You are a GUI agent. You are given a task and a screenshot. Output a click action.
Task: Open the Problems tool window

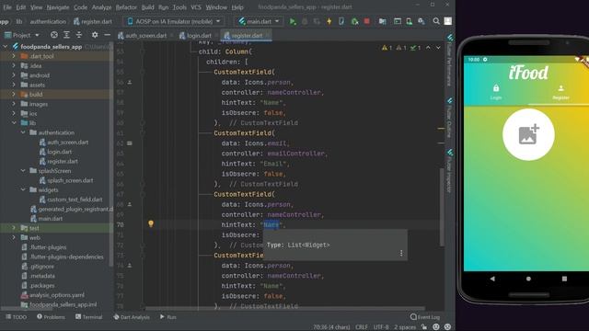pyautogui.click(x=51, y=317)
